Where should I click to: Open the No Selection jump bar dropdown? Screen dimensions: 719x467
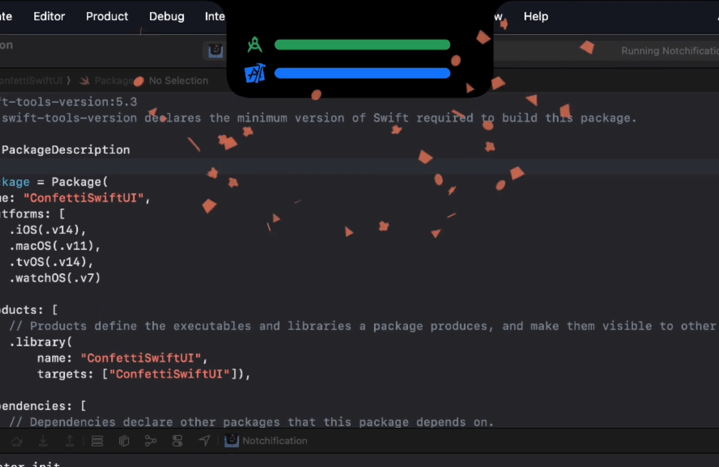coord(178,81)
